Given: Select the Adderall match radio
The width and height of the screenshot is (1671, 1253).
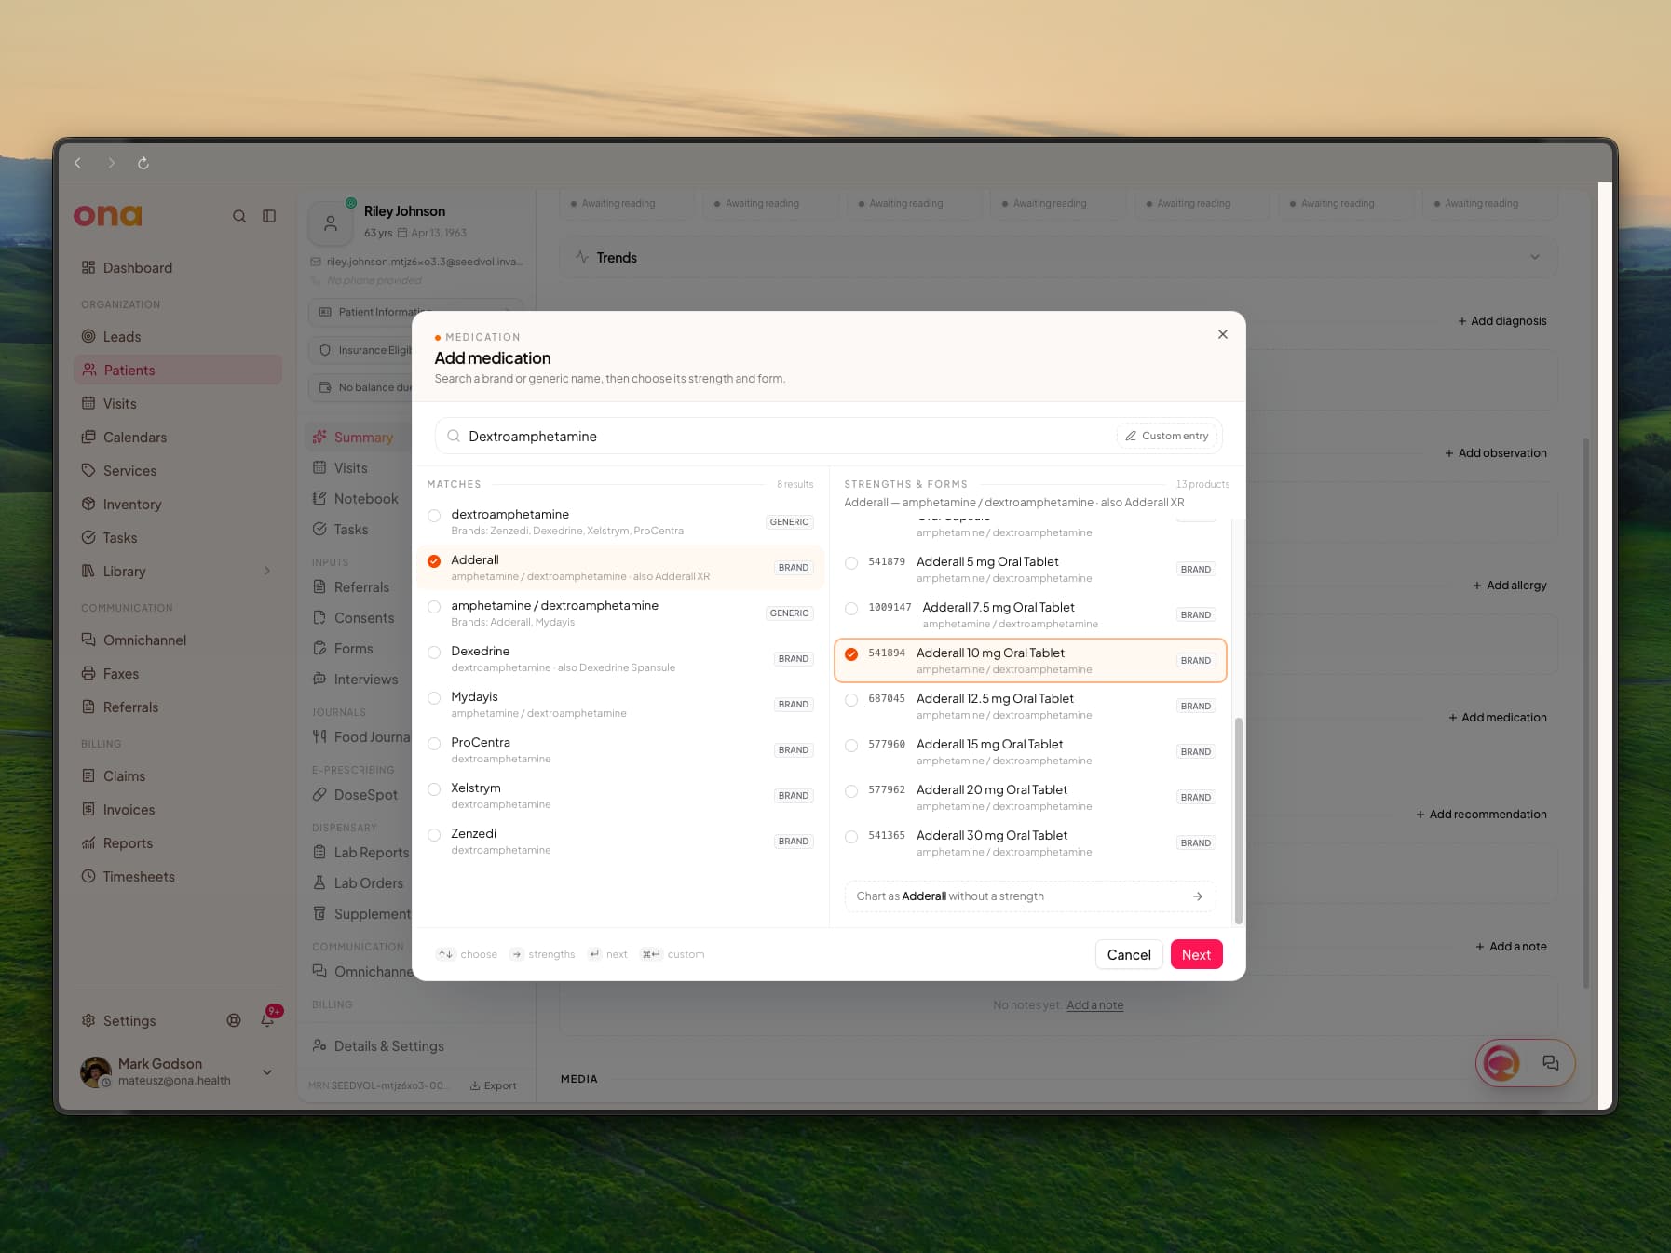Looking at the screenshot, I should tap(434, 561).
